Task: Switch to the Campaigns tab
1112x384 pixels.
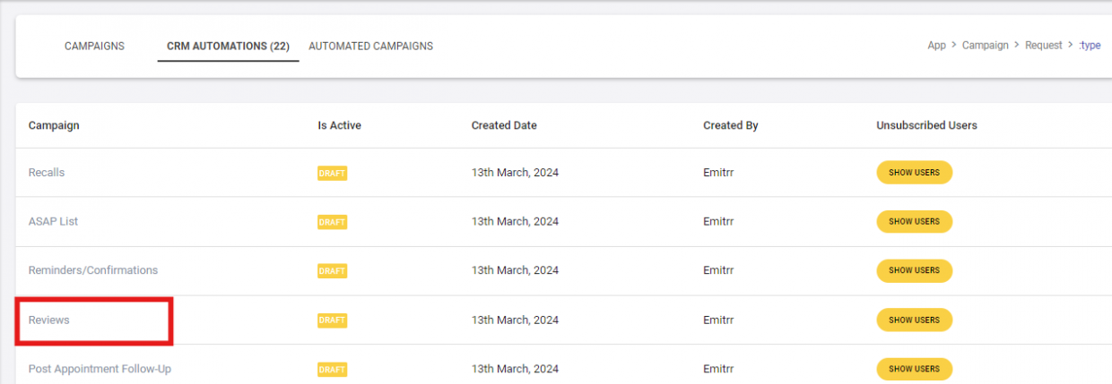Action: click(x=94, y=46)
